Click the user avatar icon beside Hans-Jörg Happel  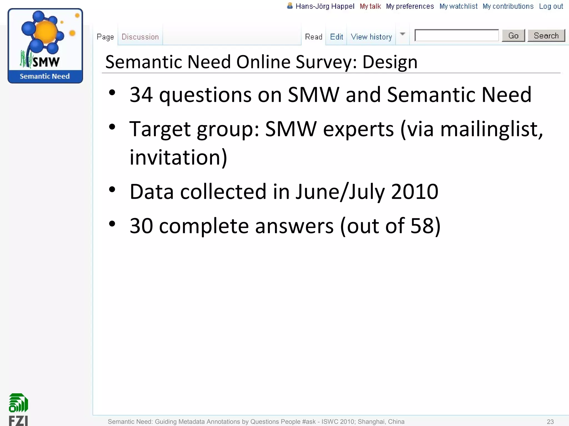coord(290,6)
